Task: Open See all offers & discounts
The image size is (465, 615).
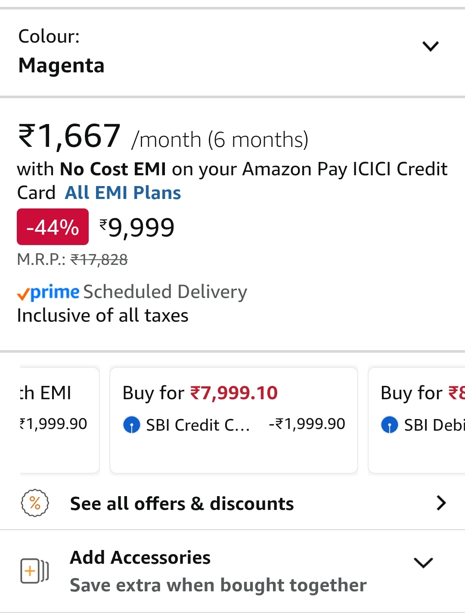Action: 182,503
